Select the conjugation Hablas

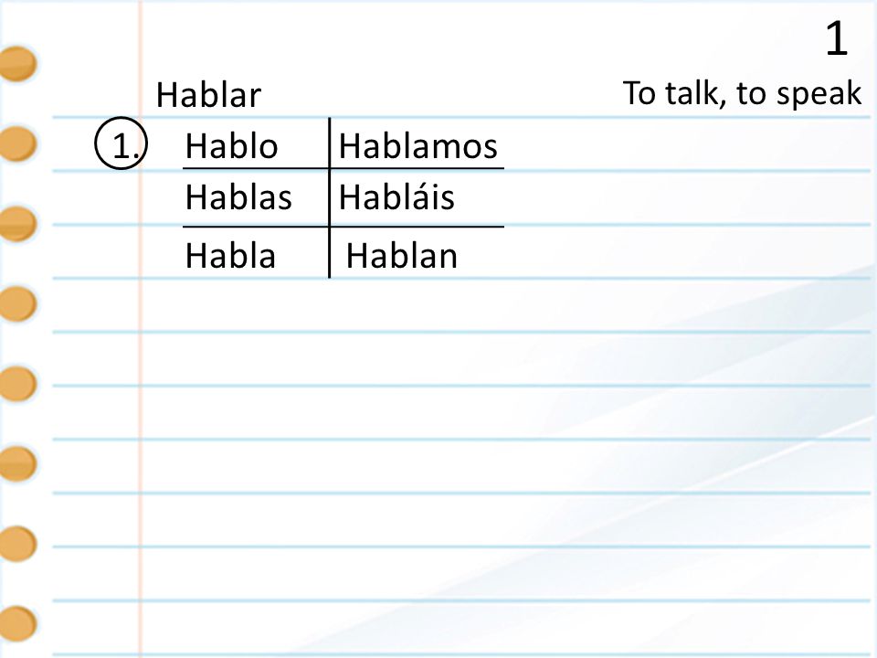[x=238, y=197]
